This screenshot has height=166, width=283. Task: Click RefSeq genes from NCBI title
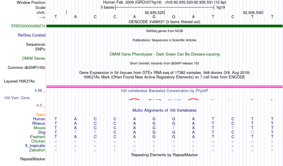pos(164,31)
